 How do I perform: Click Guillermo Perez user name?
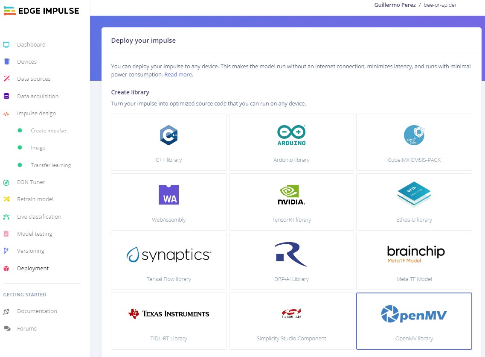point(395,5)
